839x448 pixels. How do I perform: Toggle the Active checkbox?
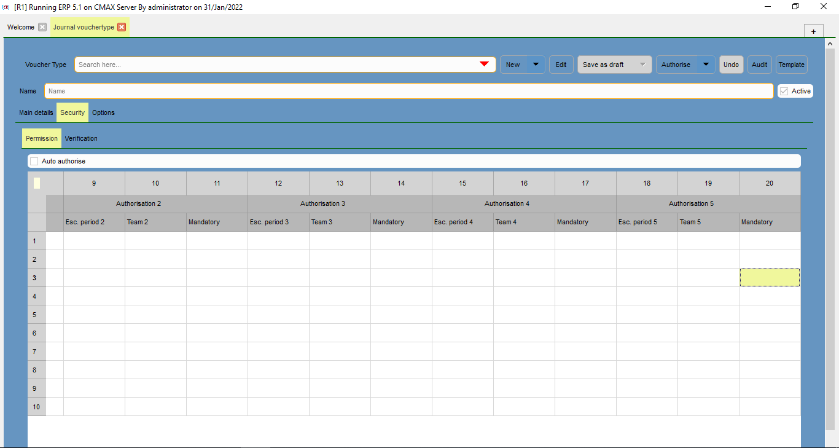click(784, 91)
